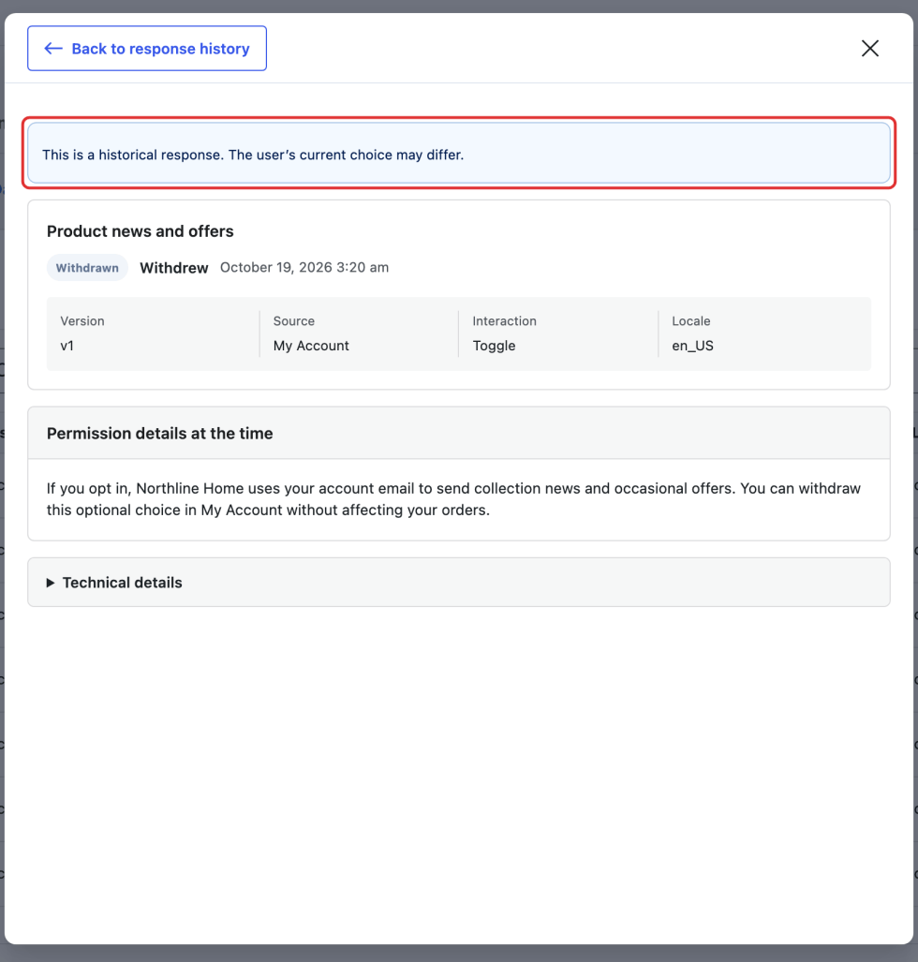This screenshot has height=962, width=918.
Task: Click the 'Source' field label
Action: coord(294,321)
